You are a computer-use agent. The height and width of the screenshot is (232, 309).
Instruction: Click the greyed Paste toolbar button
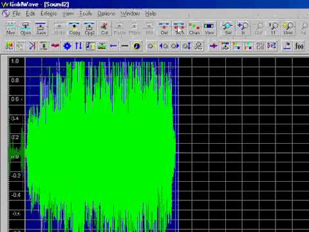click(120, 28)
